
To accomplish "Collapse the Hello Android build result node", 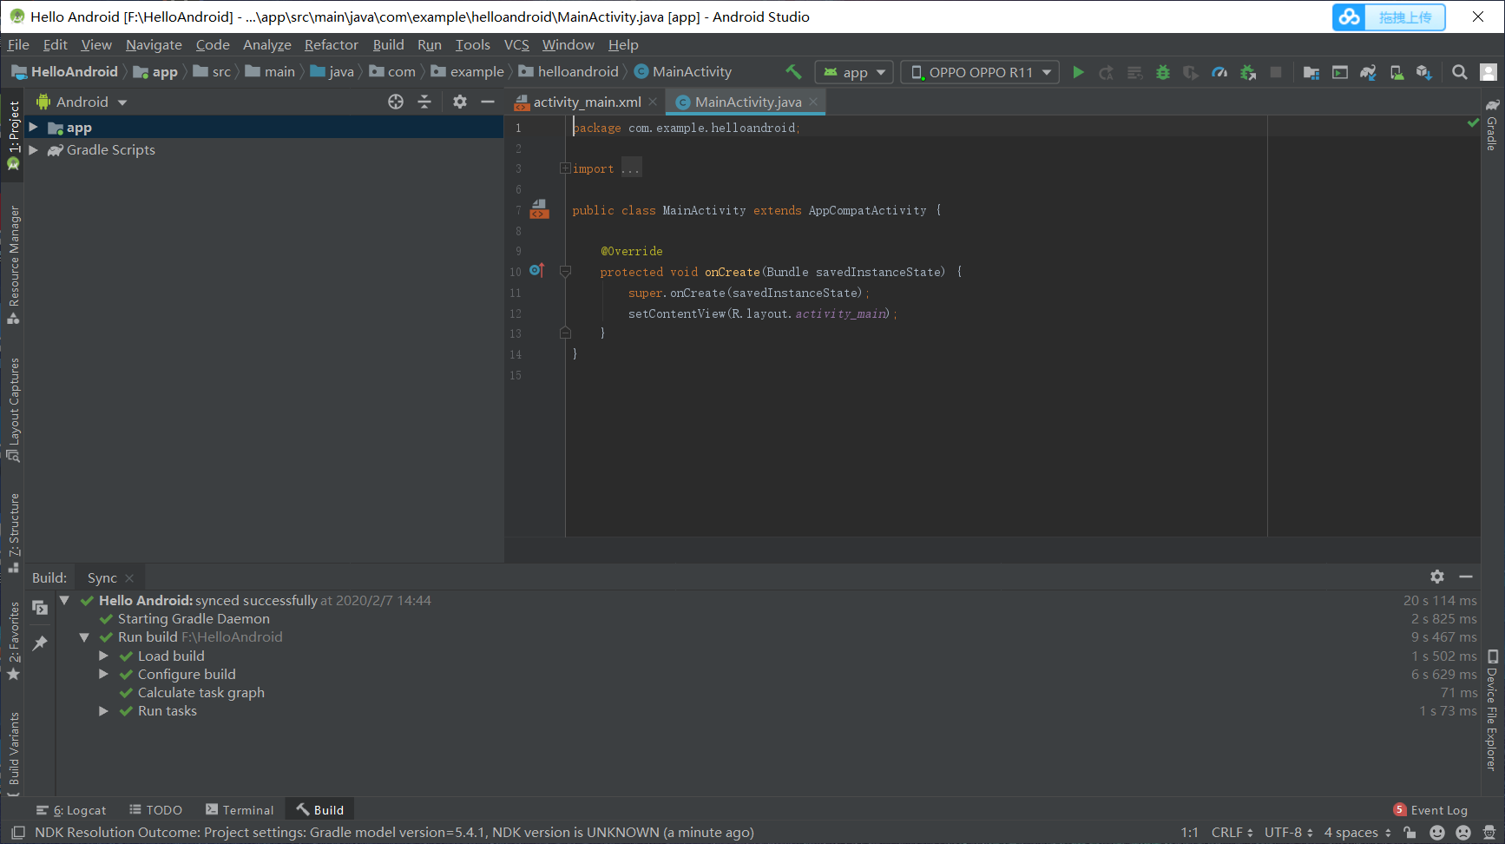I will [x=64, y=600].
